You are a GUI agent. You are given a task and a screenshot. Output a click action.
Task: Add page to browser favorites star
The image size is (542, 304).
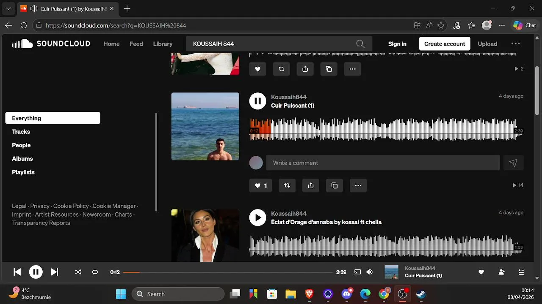441,25
